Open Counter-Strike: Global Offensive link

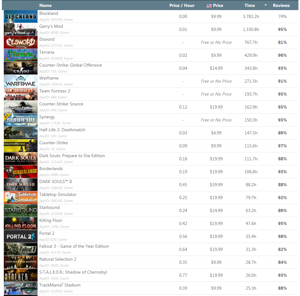coord(71,65)
